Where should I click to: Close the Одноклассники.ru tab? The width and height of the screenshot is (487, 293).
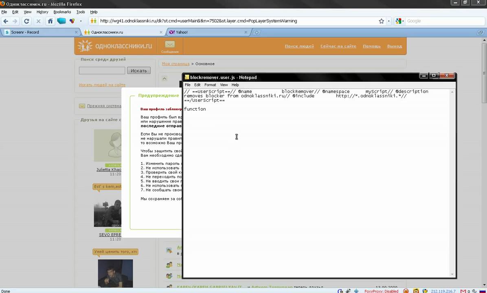click(x=161, y=32)
